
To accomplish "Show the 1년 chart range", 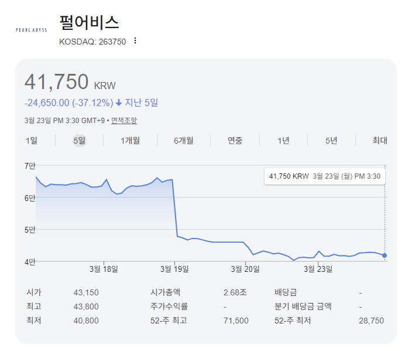I will coord(283,140).
